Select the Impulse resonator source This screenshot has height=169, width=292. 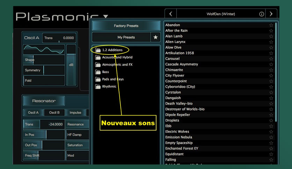(x=75, y=112)
